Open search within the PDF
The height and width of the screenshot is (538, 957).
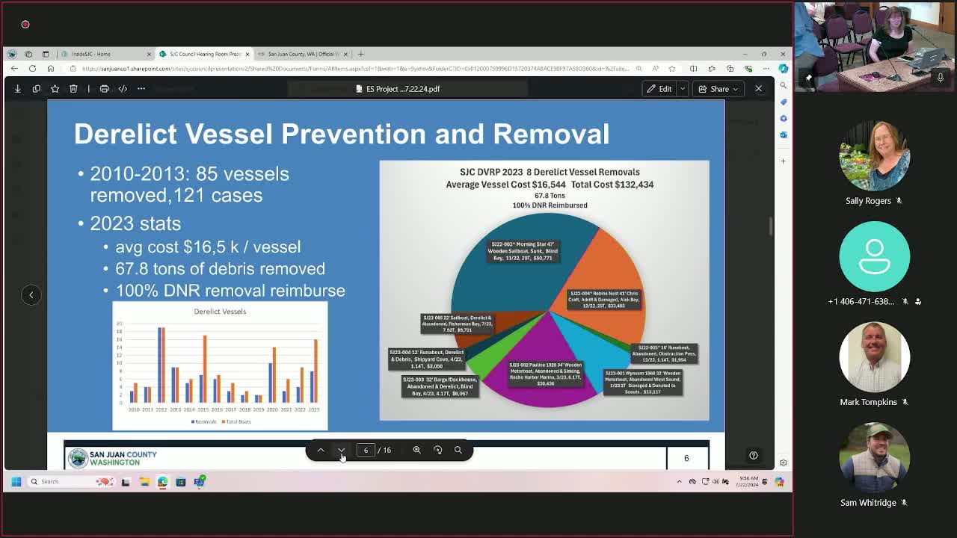click(x=458, y=450)
